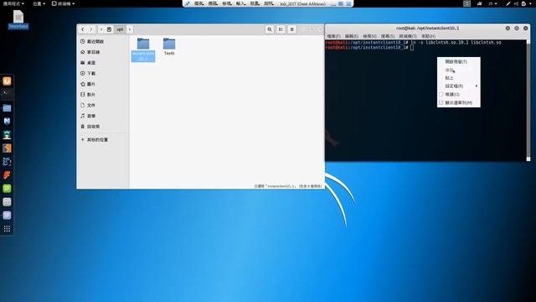Choose the open-terminal (T) item at top of context menu
Viewport: 536px width, 302px height.
(x=459, y=61)
